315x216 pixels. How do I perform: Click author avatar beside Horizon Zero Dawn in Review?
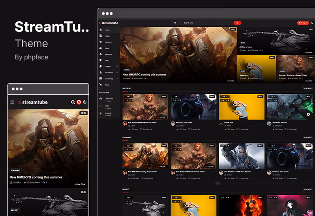click(173, 123)
